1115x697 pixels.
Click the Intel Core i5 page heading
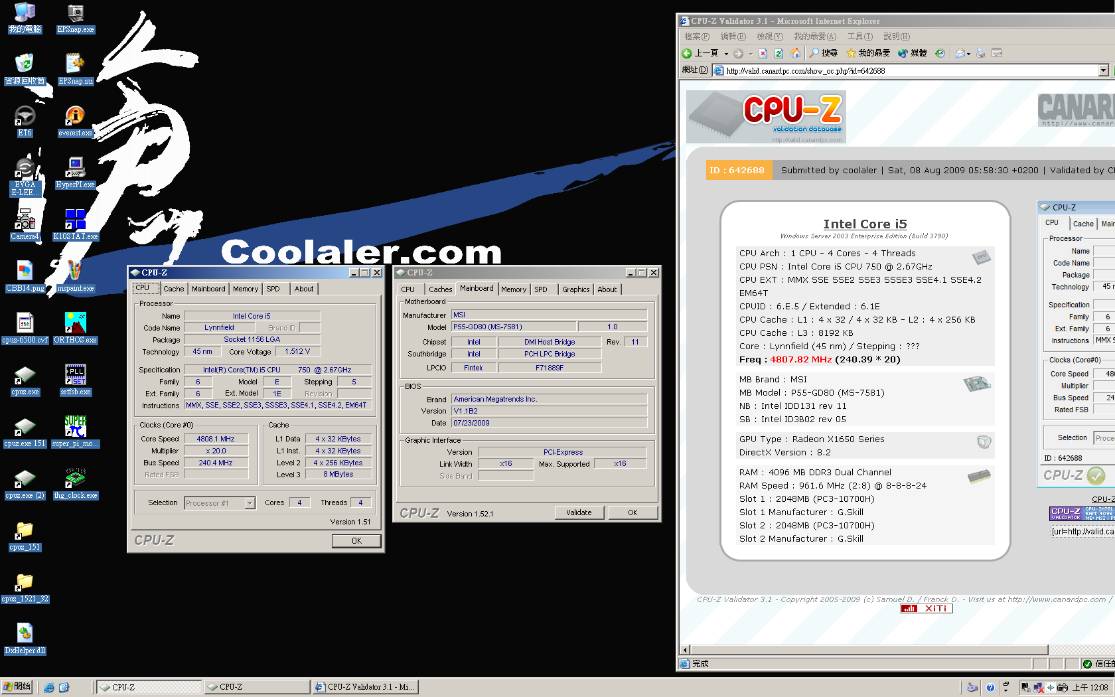point(865,224)
